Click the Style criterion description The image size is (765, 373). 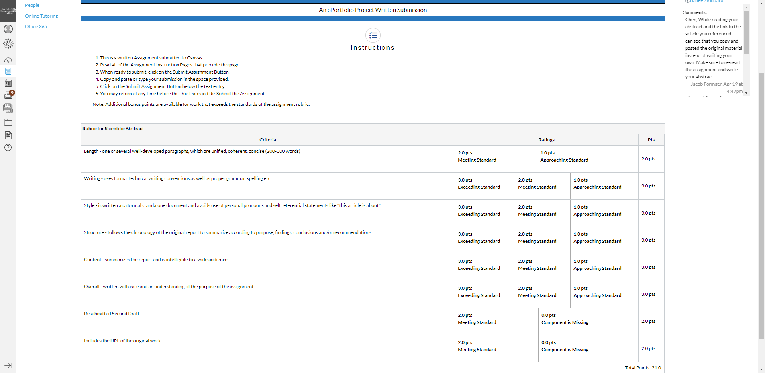232,205
